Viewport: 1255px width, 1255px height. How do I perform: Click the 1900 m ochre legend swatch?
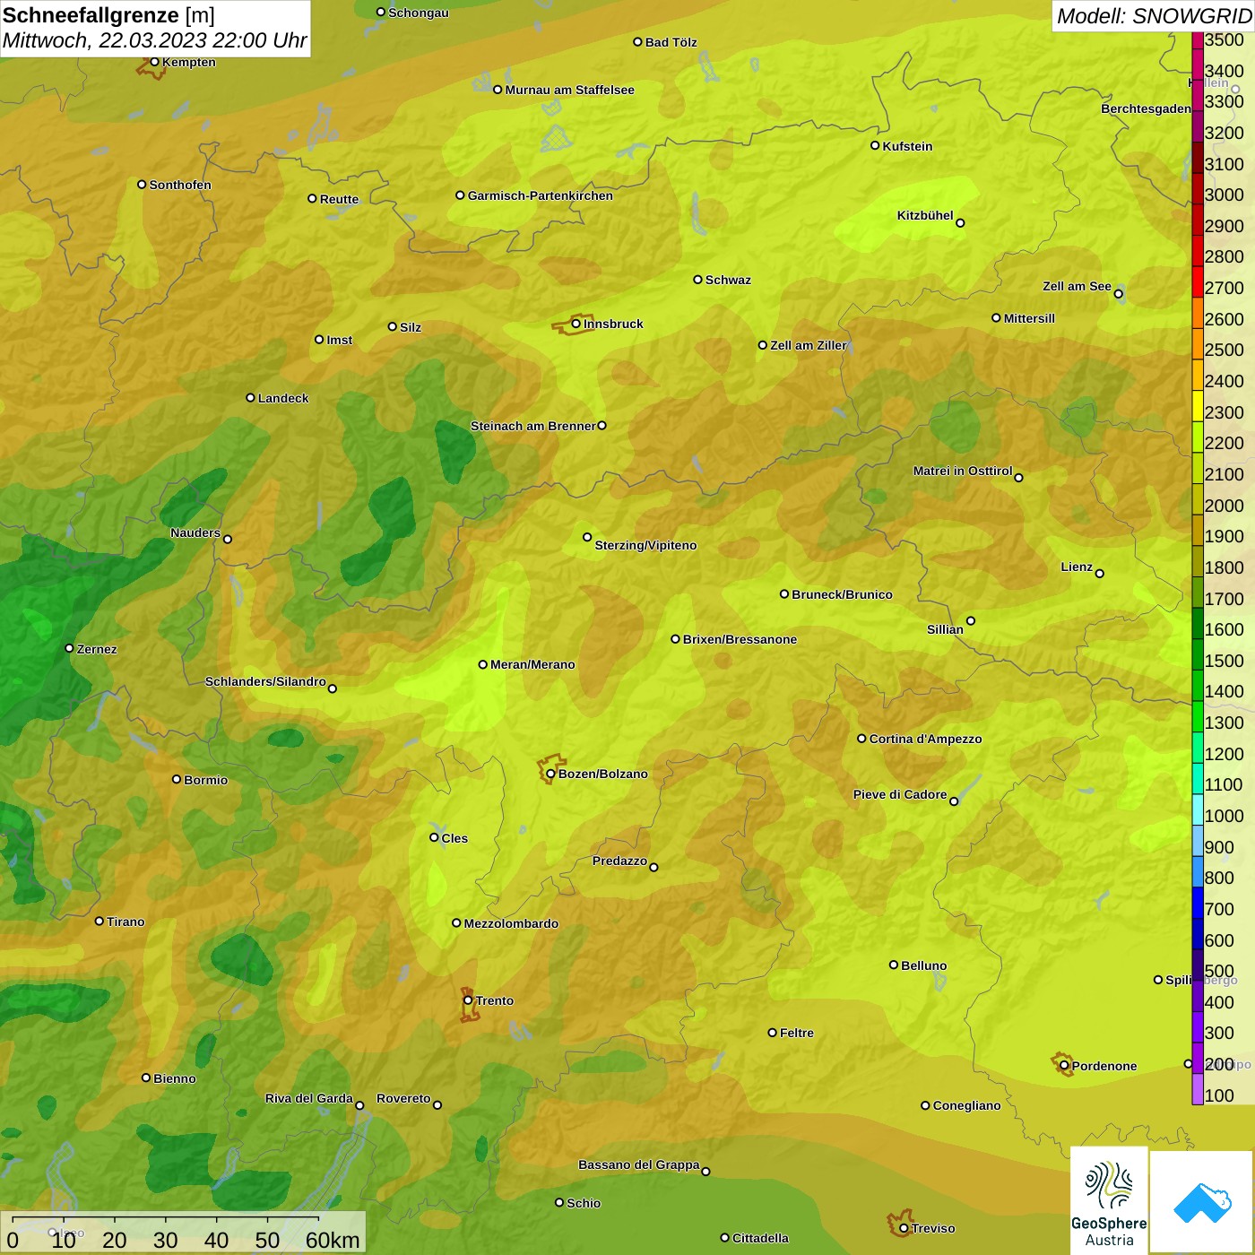pyautogui.click(x=1198, y=530)
